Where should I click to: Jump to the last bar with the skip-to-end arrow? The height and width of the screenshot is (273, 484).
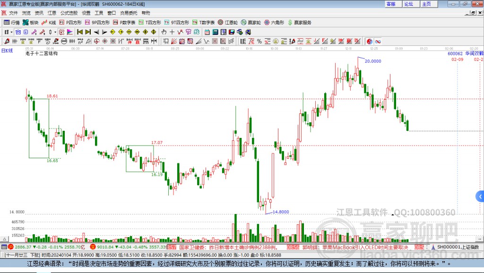coord(88,32)
